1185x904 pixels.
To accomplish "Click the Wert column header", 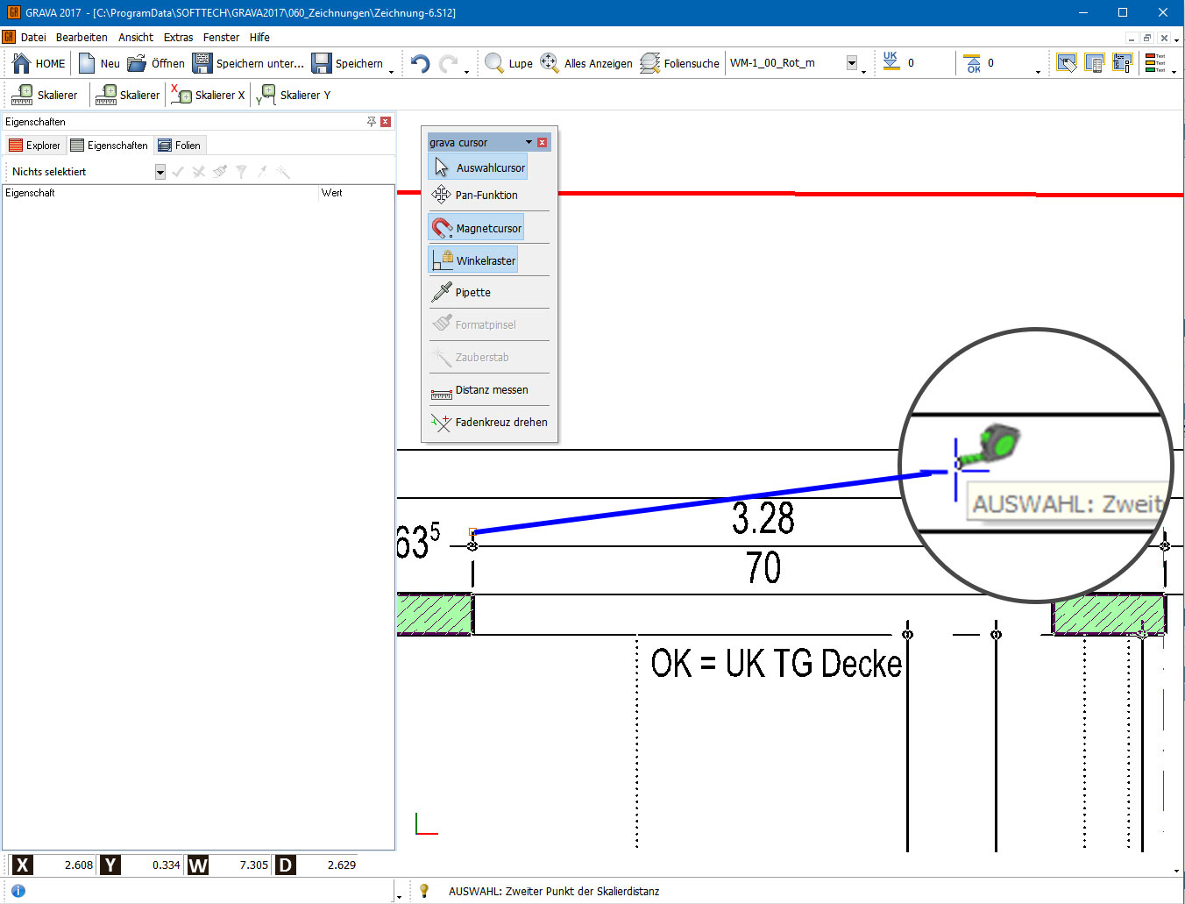I will coord(357,193).
